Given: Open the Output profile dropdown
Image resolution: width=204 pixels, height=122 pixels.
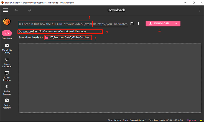Looking at the screenshot, I should point(70,31).
